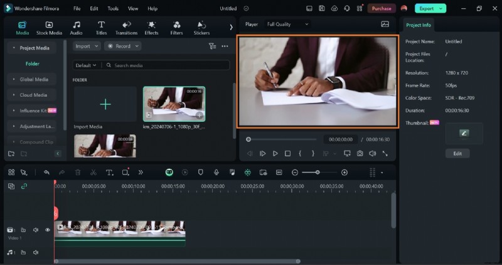The width and height of the screenshot is (502, 265).
Task: Click the player scope/histogram icon
Action: pyautogui.click(x=385, y=24)
